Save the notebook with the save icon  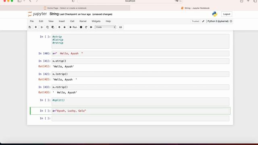pos(30,27)
